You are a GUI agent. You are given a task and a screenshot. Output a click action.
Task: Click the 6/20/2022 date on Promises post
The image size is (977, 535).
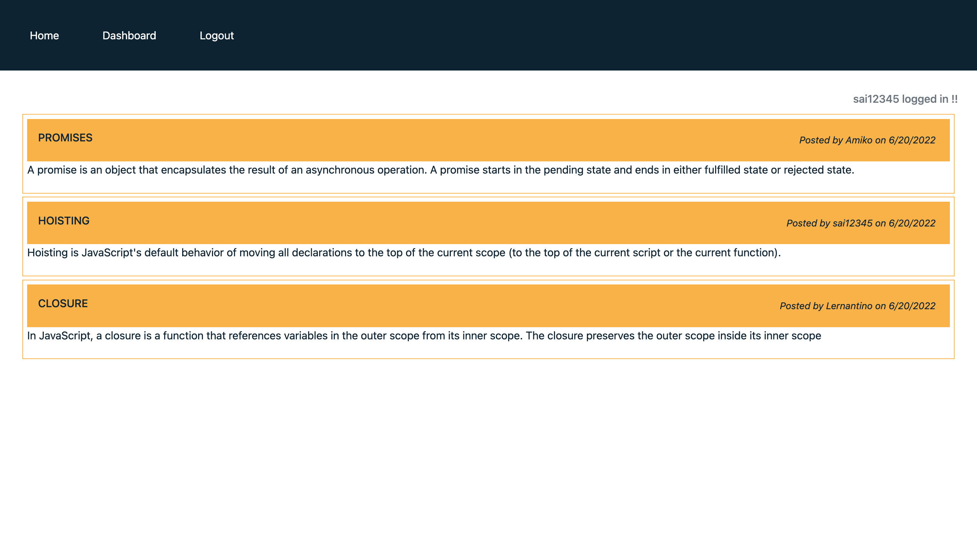point(912,140)
